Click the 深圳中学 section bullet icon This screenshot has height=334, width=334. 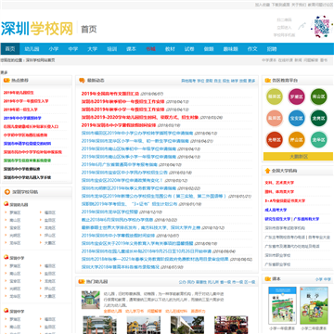pos(6,311)
